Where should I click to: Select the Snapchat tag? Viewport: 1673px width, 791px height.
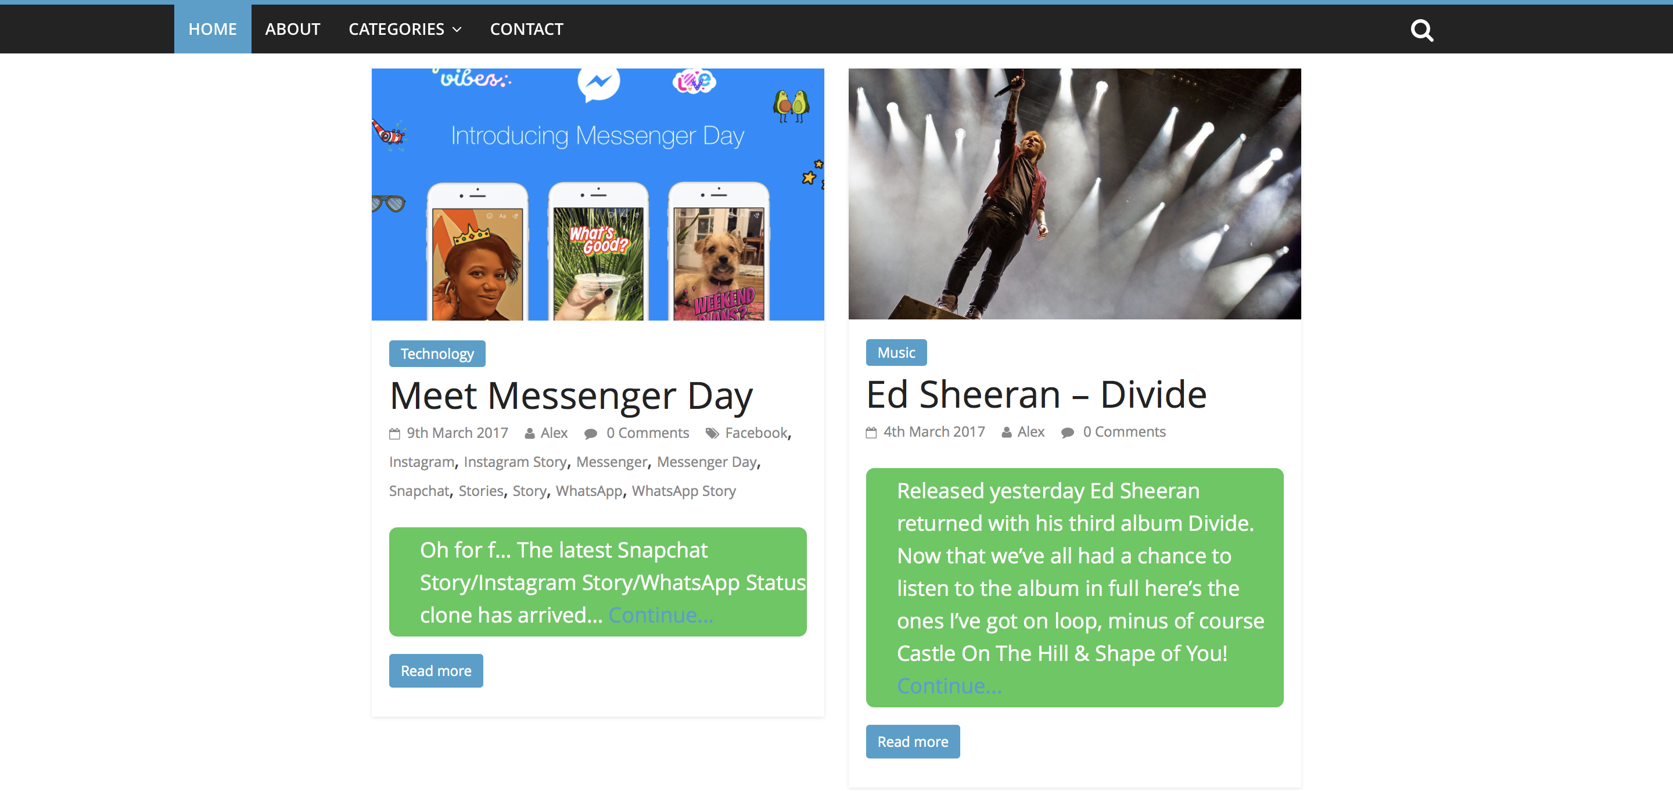(419, 491)
